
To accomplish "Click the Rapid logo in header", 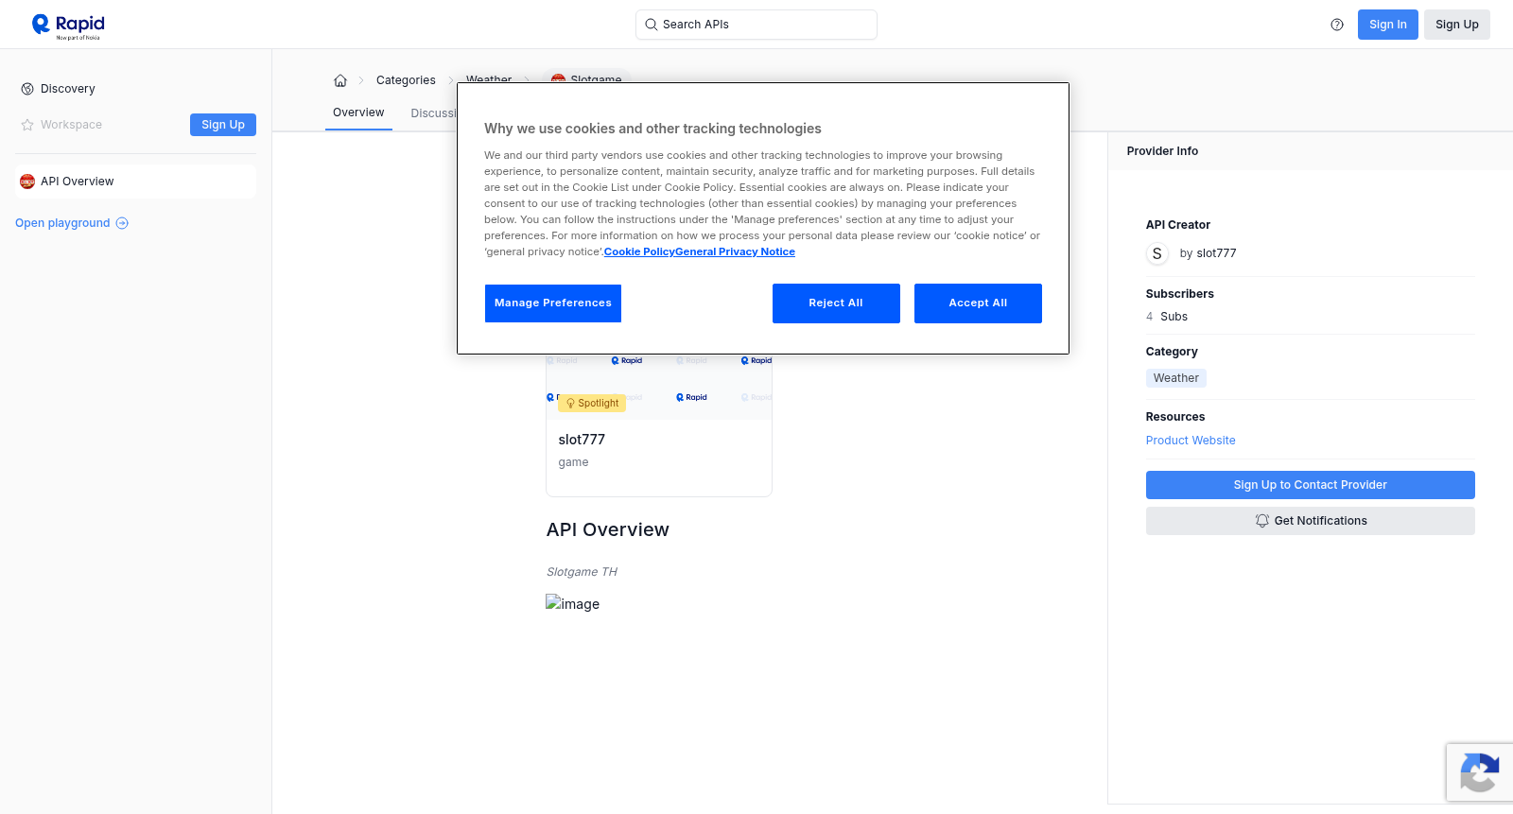I will tap(68, 26).
